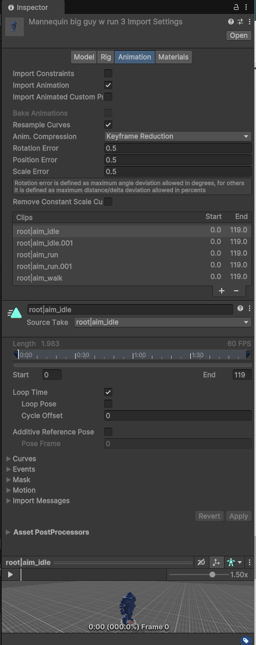Open help for the clip settings

(x=240, y=308)
